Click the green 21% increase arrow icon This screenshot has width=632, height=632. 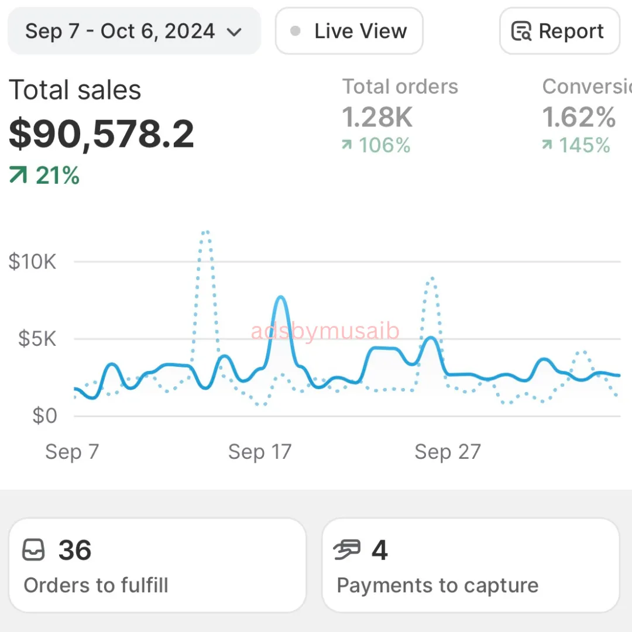pyautogui.click(x=18, y=175)
